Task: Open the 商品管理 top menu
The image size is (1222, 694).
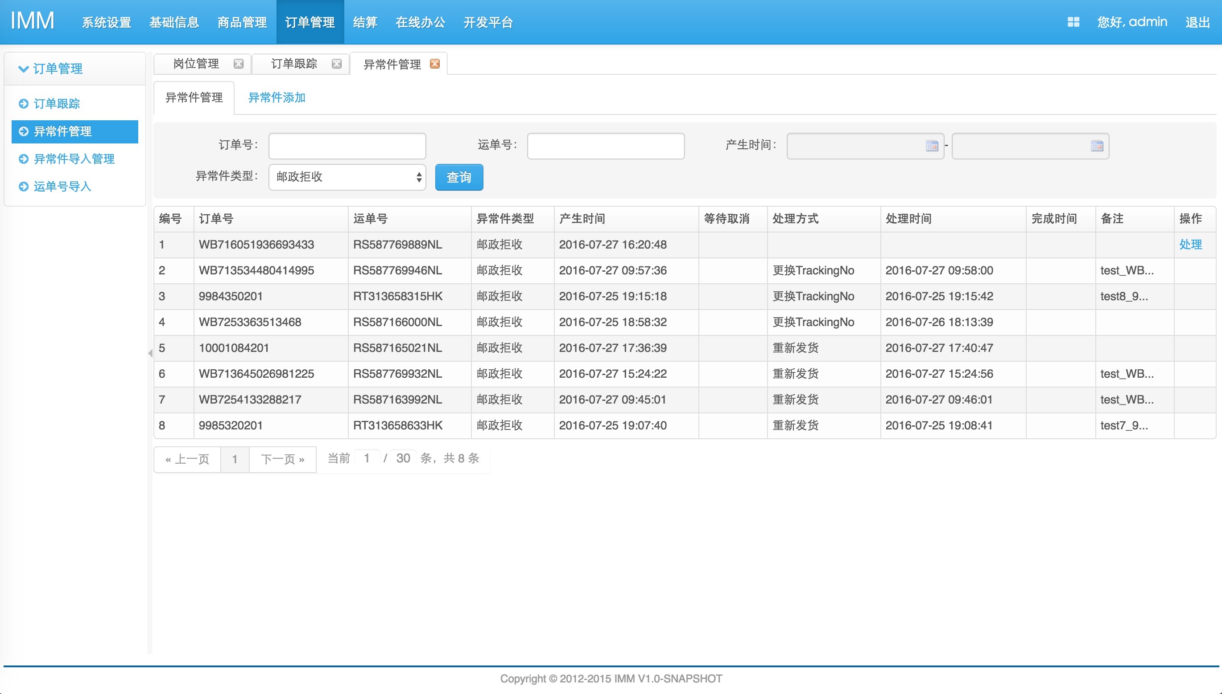Action: click(242, 22)
